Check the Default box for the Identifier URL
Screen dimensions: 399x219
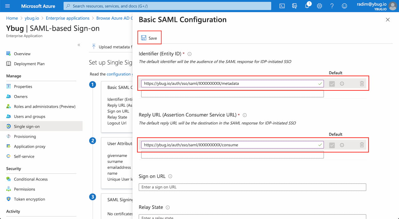[x=332, y=83]
